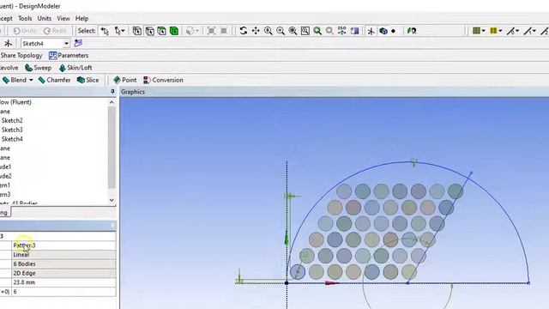Image resolution: width=549 pixels, height=309 pixels.
Task: Toggle the Faces selection filter
Action: [x=162, y=31]
